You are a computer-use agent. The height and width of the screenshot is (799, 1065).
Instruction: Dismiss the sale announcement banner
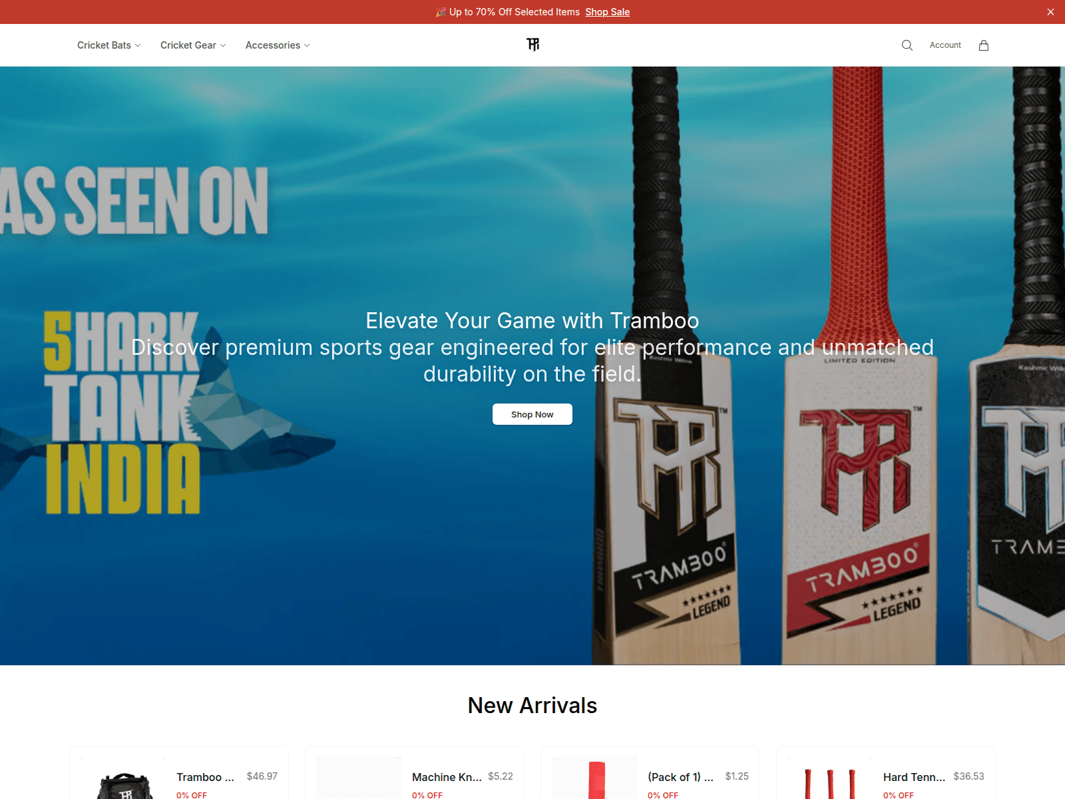pyautogui.click(x=1050, y=12)
